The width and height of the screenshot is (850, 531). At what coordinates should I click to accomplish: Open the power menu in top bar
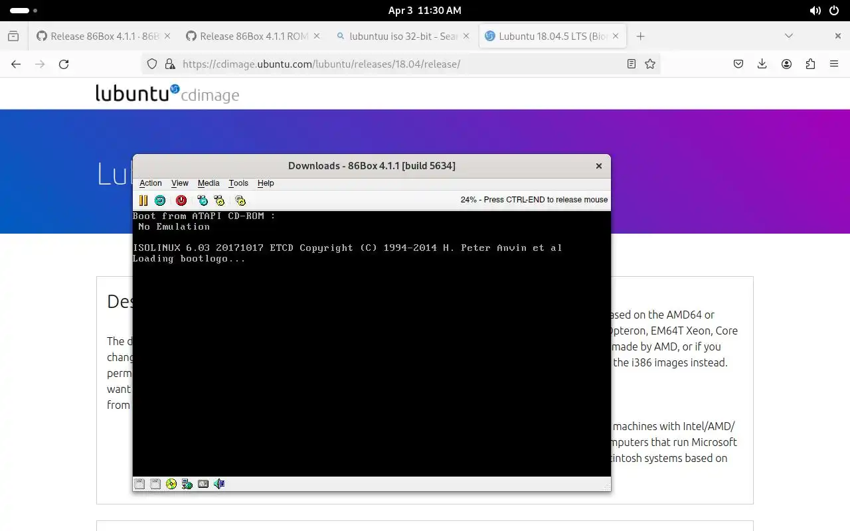(834, 11)
